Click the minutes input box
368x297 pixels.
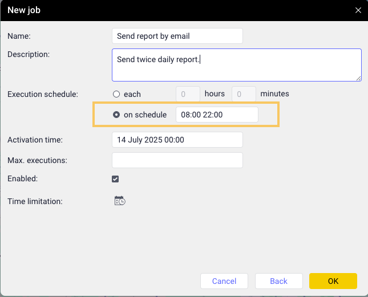coord(244,94)
